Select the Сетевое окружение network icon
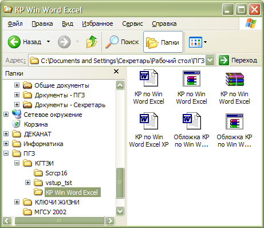Viewport: 264px width, 228px height. [x=17, y=114]
